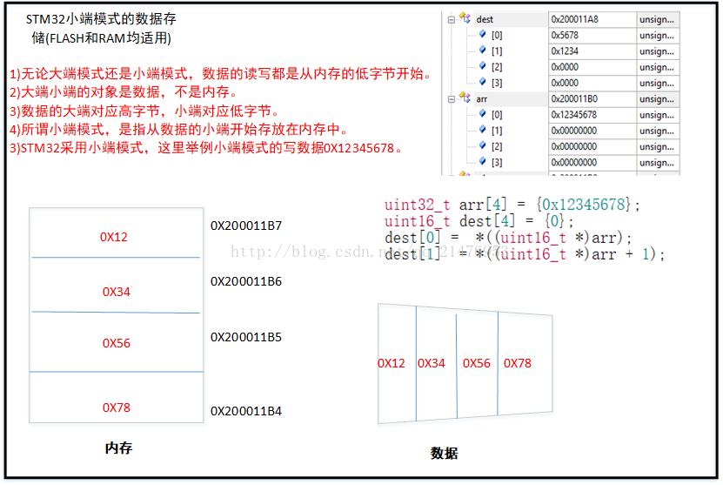Click red note 1) about 低字节开始
723x485 pixels.
click(220, 73)
